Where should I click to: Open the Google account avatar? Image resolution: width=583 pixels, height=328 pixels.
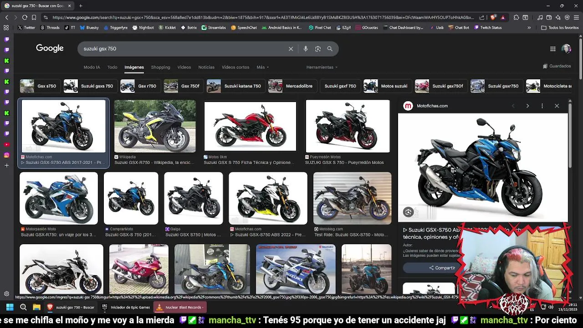[566, 49]
